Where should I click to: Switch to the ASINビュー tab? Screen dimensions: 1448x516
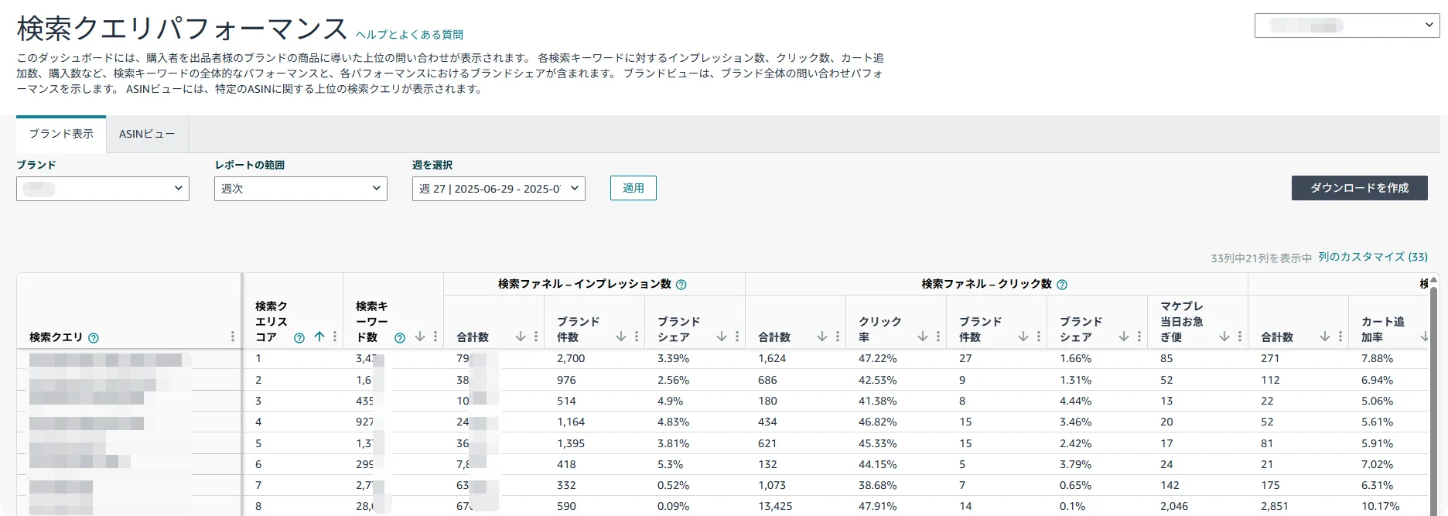(x=147, y=134)
